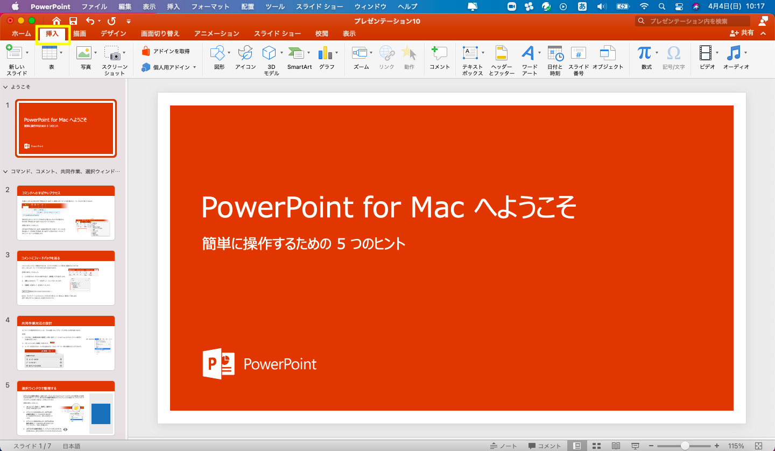Open the 校閲 ribbon tab
Screen dimensions: 775x451
322,33
